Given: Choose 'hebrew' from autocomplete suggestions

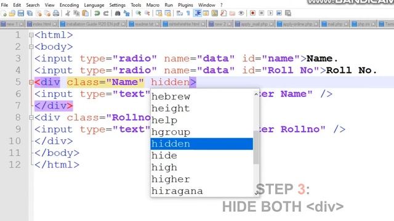Looking at the screenshot, I should (x=201, y=97).
